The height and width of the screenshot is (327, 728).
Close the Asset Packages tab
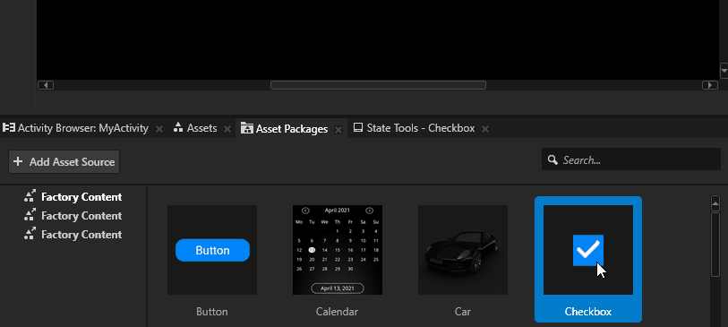338,130
